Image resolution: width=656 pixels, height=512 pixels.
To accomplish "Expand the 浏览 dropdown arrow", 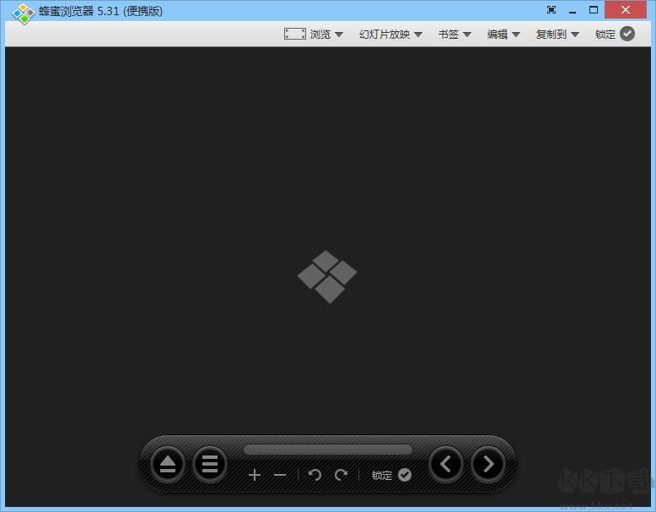I will tap(339, 35).
